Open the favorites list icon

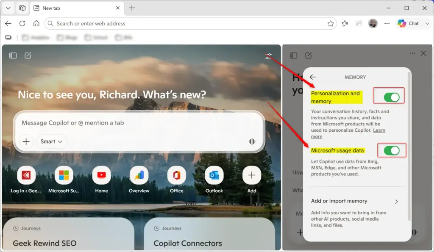tap(345, 24)
